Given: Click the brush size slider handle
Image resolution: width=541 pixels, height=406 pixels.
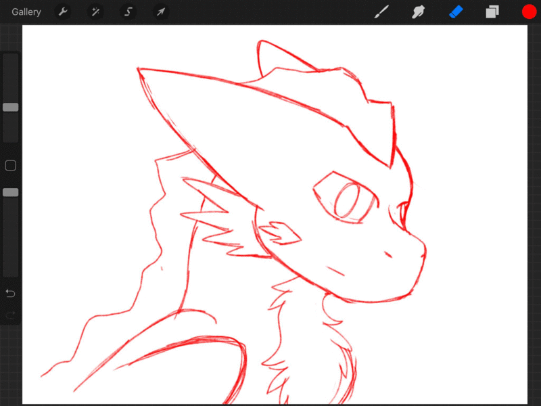Looking at the screenshot, I should point(11,107).
